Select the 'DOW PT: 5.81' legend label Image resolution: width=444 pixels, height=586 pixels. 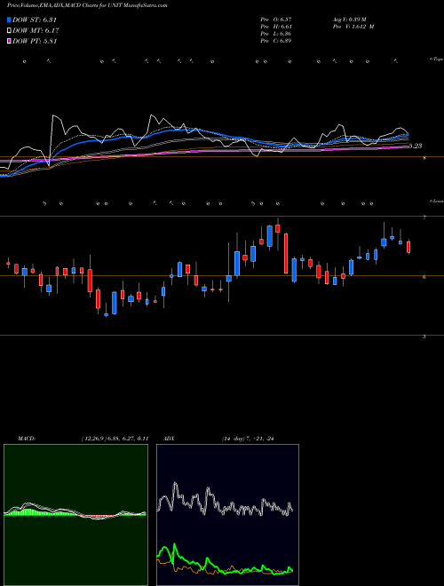[x=35, y=41]
